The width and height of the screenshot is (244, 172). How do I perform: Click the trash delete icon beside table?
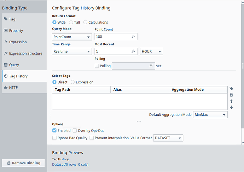click(x=231, y=95)
